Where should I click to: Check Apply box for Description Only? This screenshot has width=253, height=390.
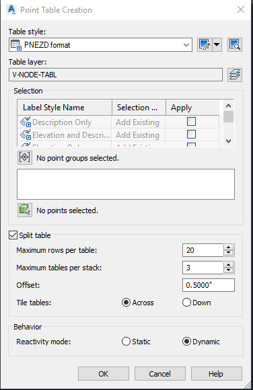(x=191, y=122)
